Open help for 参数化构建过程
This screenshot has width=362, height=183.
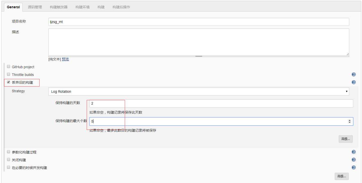(x=353, y=152)
